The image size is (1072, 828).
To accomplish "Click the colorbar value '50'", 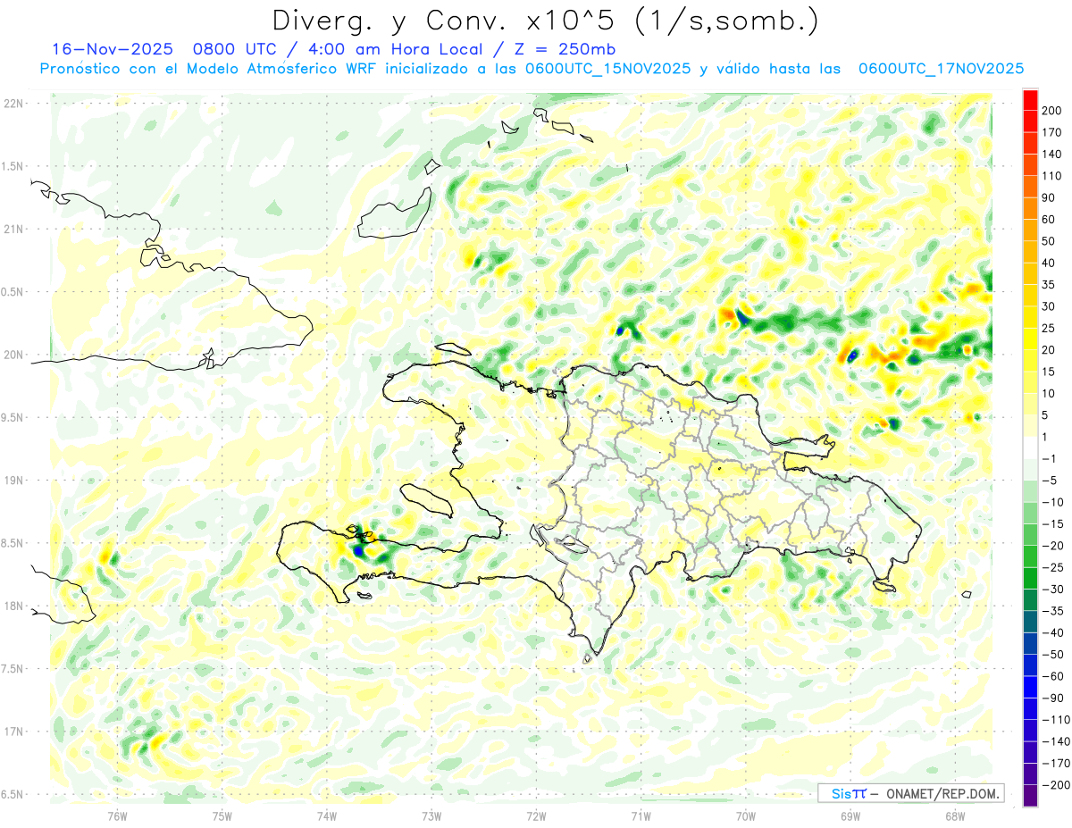I will pyautogui.click(x=1049, y=241).
